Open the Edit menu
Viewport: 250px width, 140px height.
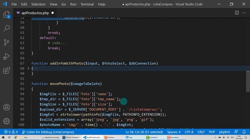coord(24,4)
